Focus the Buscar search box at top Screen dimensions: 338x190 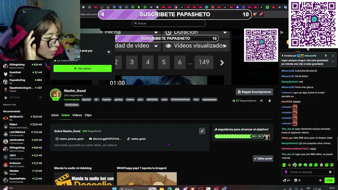[x=169, y=23]
